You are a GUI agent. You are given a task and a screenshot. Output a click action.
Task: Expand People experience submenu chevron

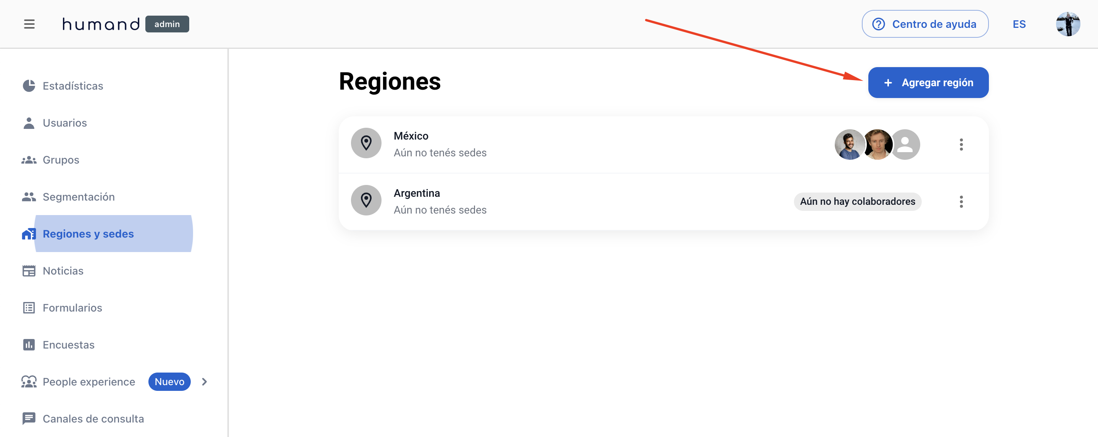click(x=204, y=382)
